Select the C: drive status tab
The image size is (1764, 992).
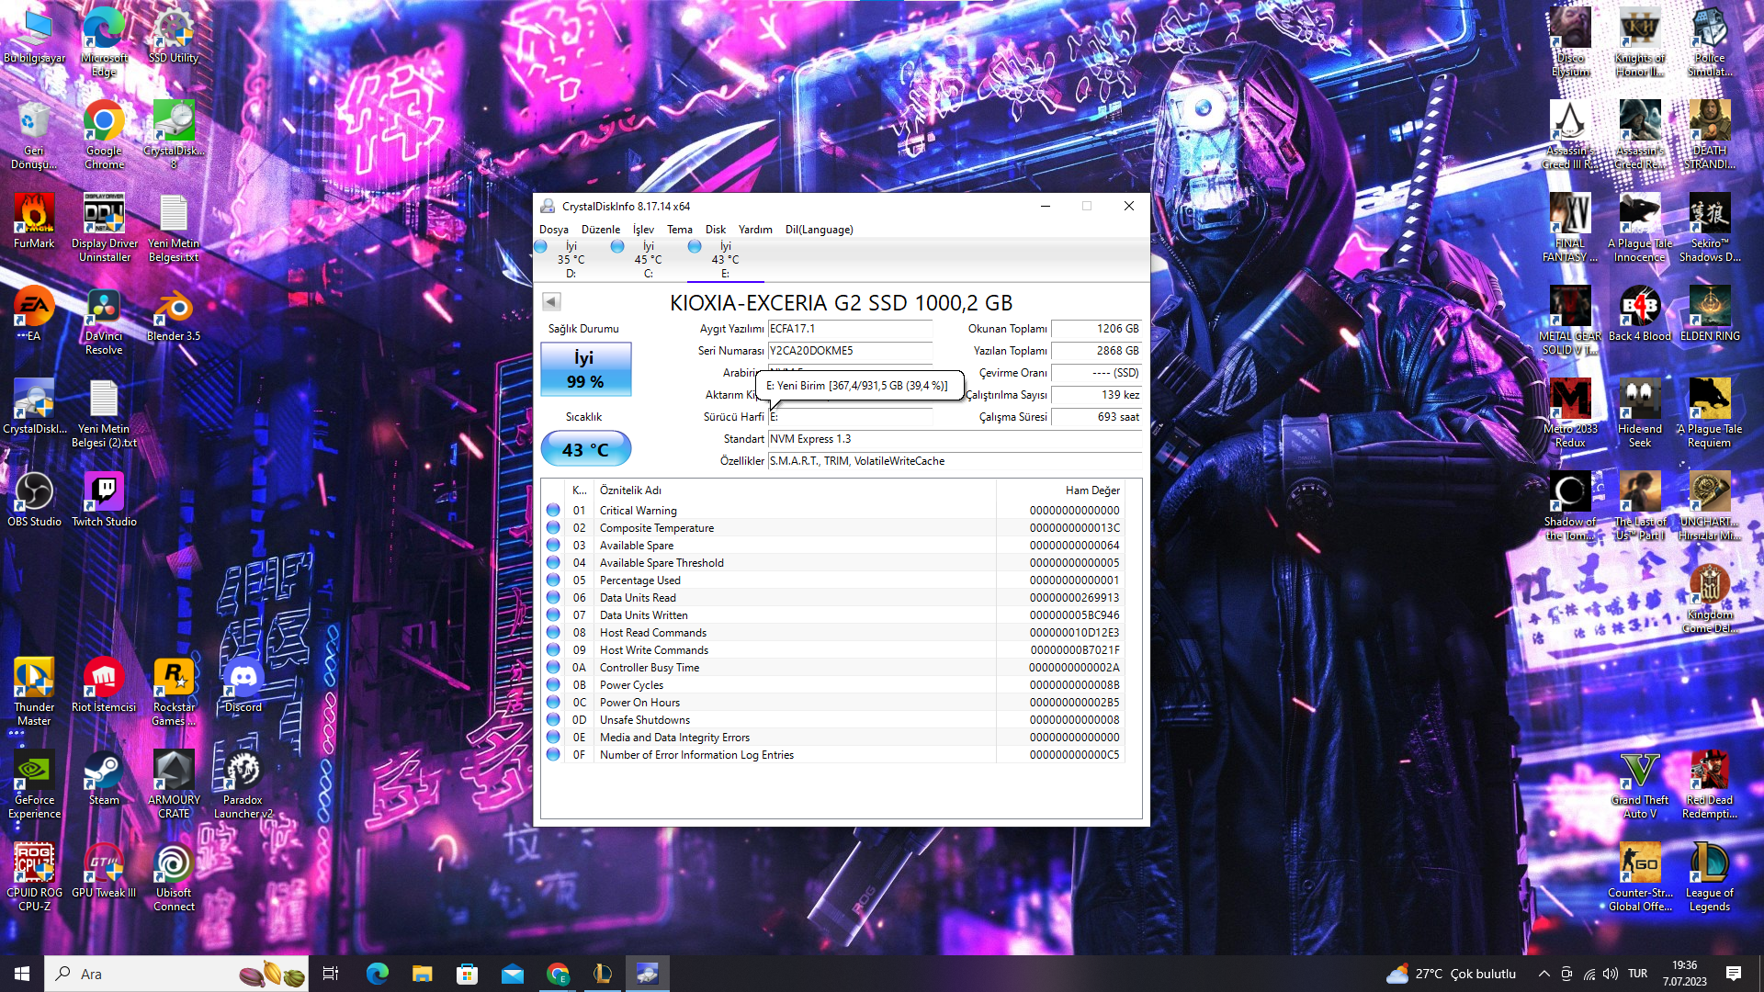[648, 260]
